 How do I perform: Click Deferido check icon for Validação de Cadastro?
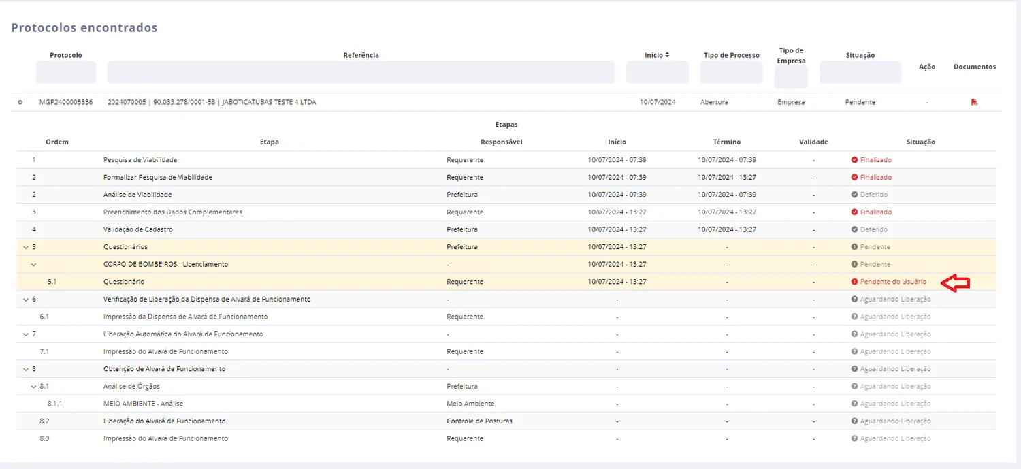854,229
